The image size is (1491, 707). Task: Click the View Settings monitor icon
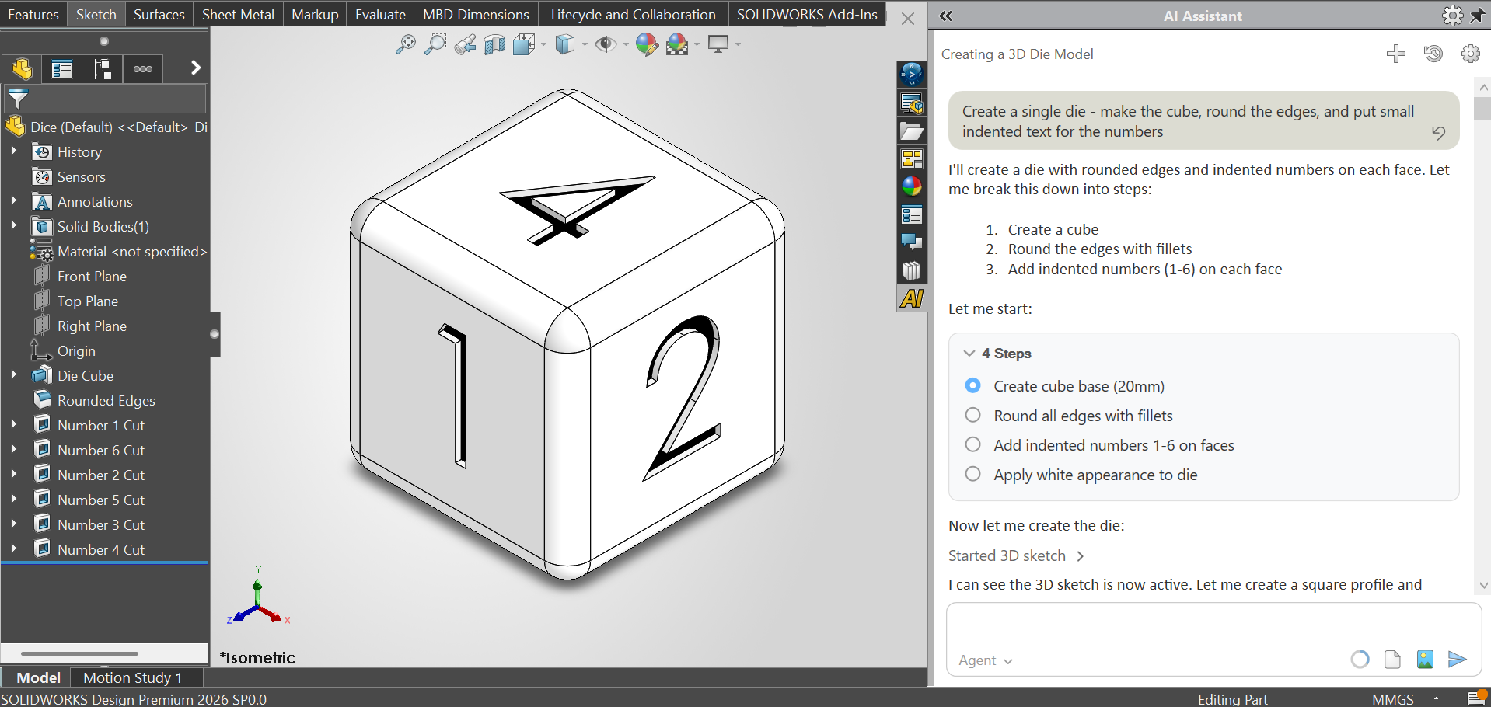[x=718, y=44]
